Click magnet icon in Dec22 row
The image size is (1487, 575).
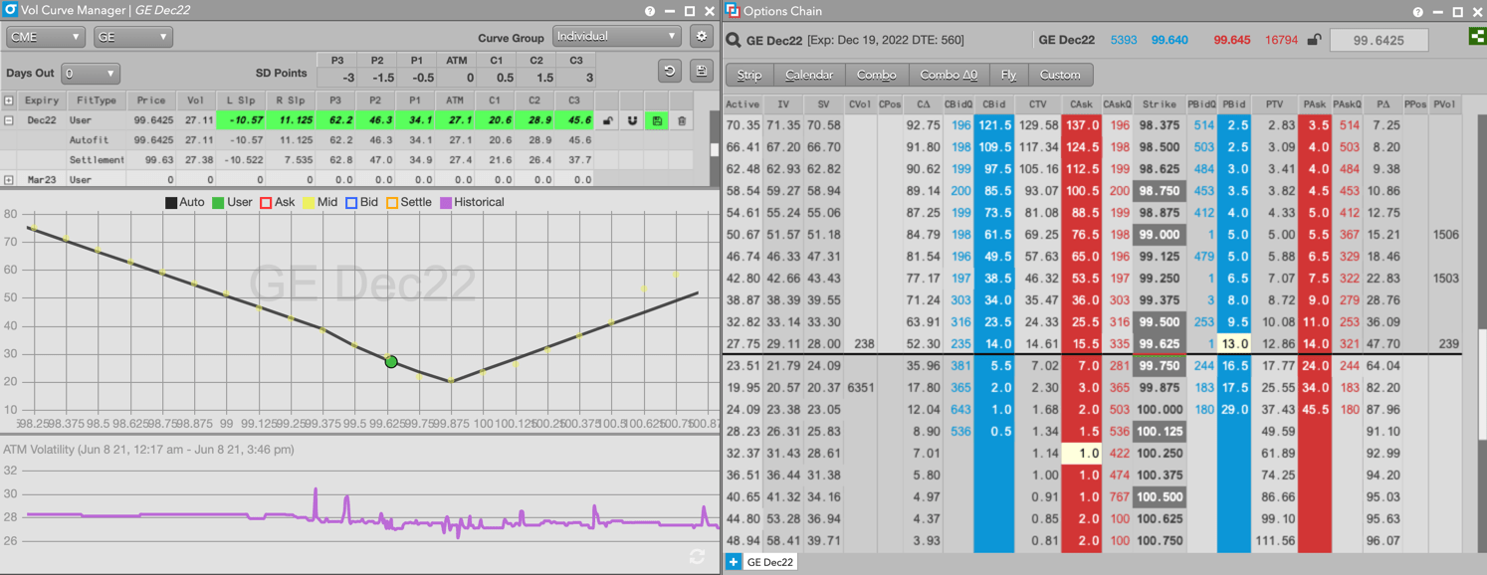(x=632, y=120)
